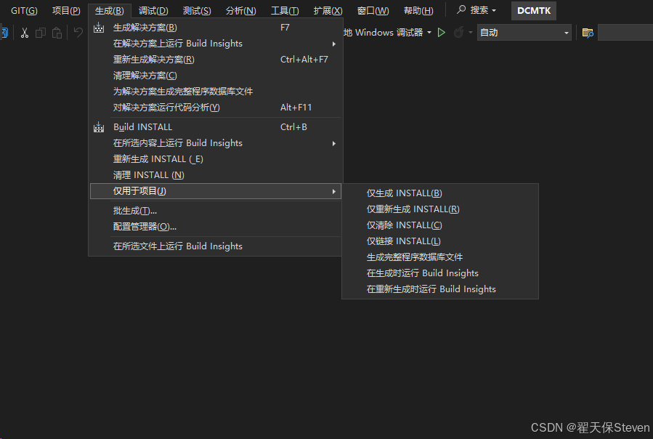Open the 扩展(X) menu
The width and height of the screenshot is (653, 439).
(328, 10)
